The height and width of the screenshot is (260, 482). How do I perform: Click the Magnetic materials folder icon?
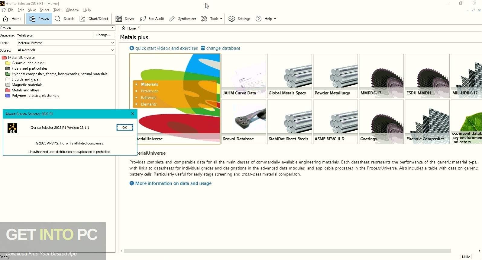pos(8,85)
